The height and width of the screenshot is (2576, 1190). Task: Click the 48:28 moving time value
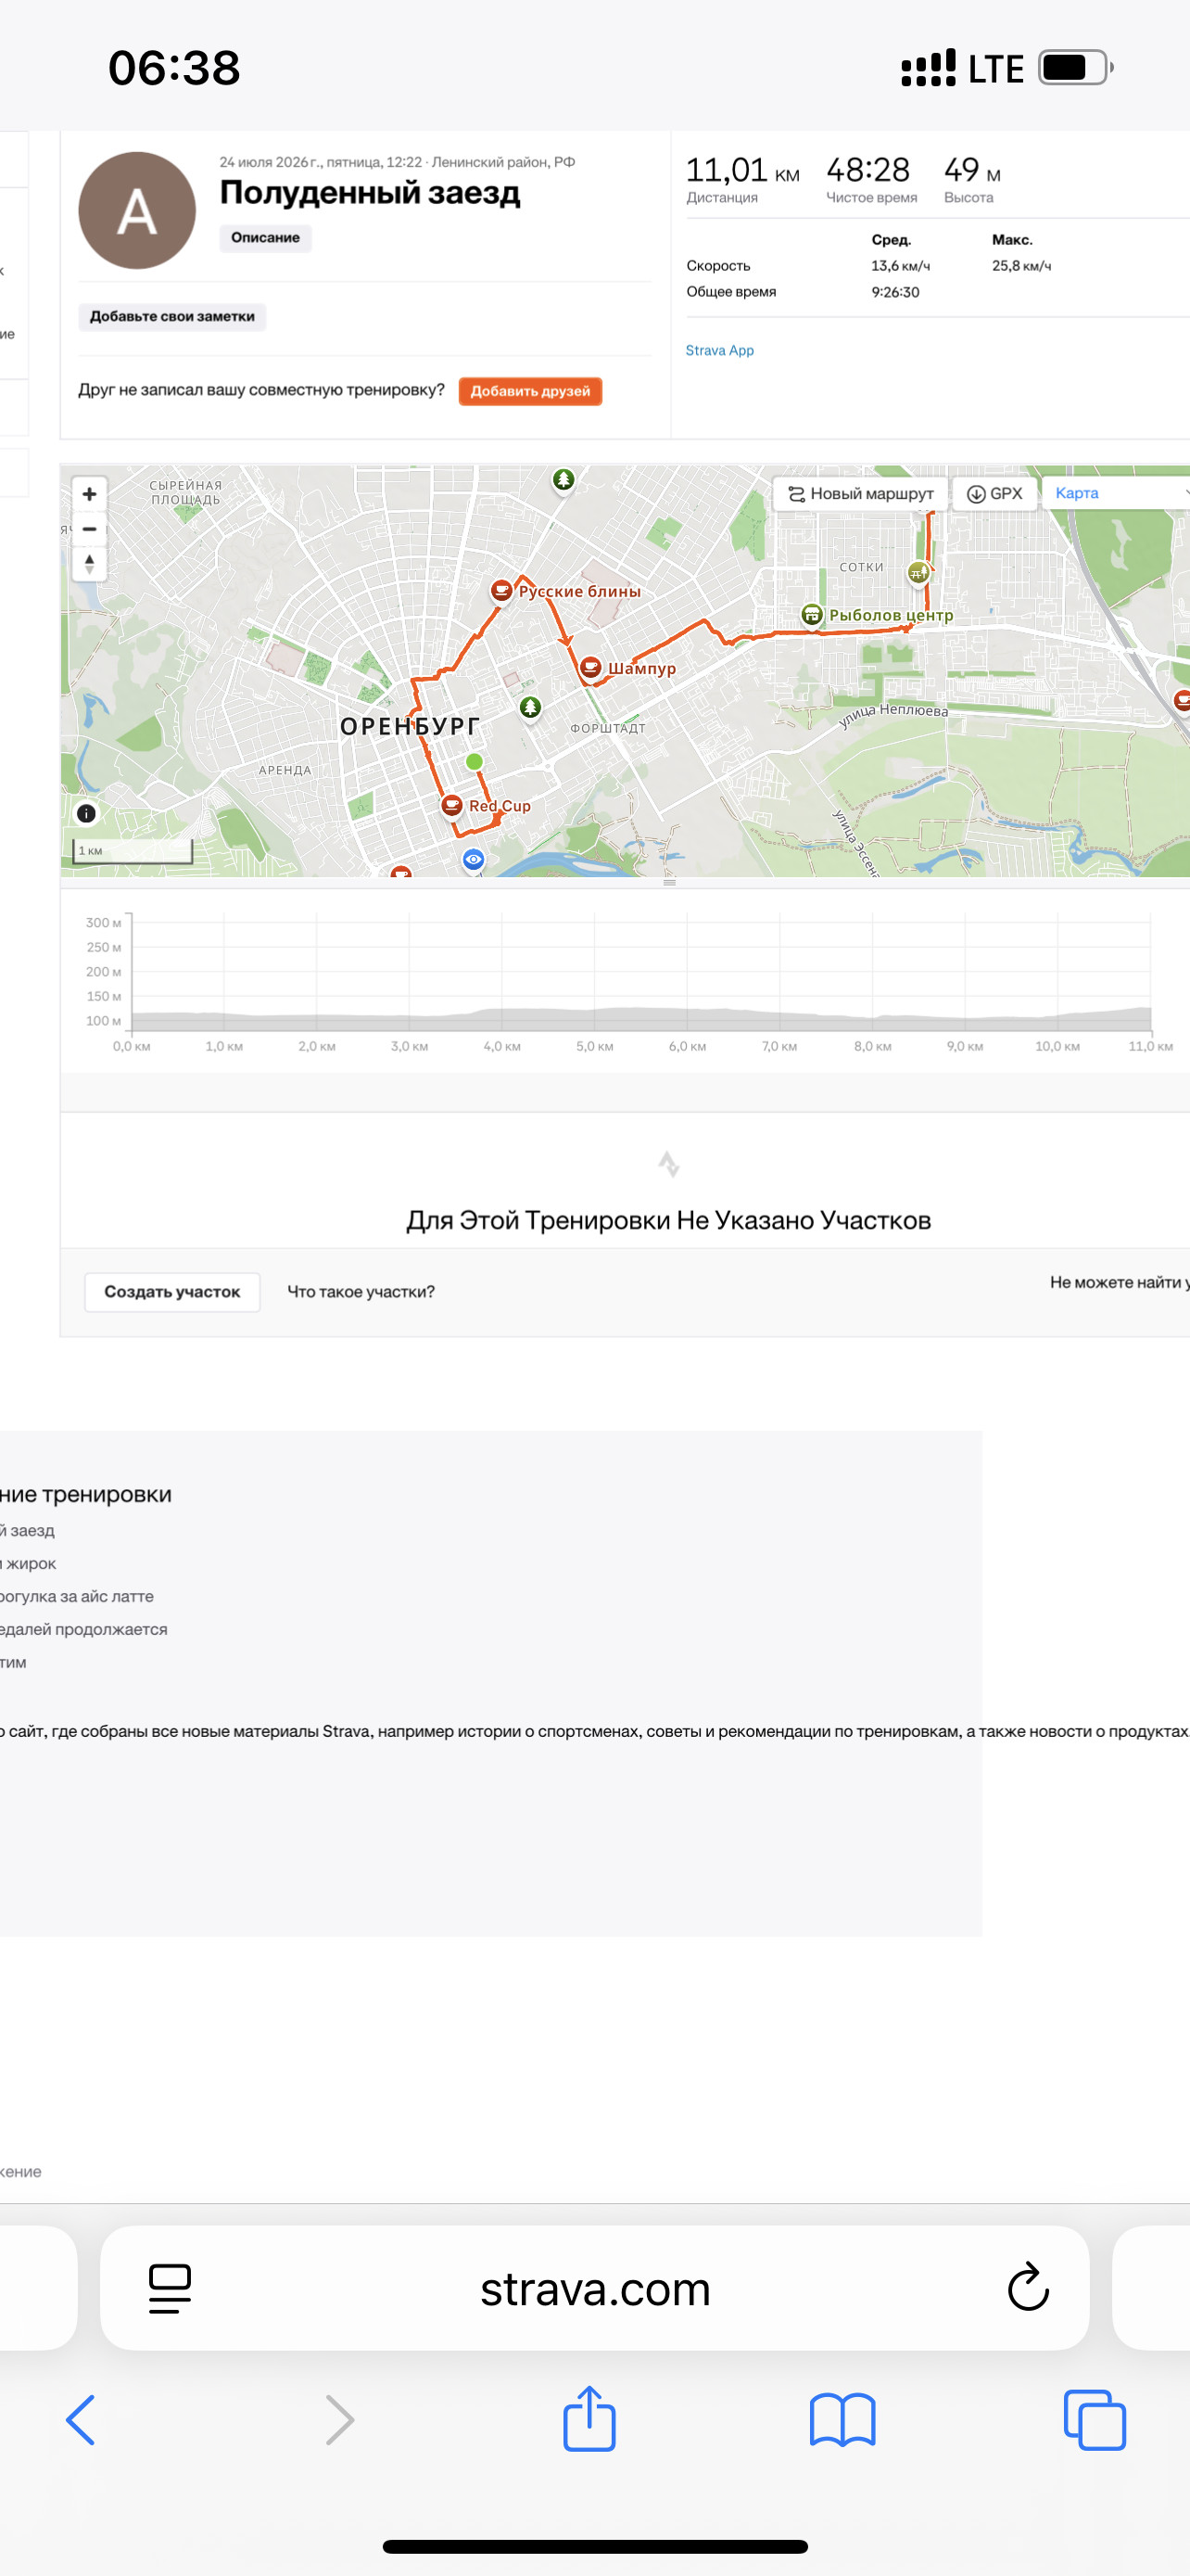coord(867,170)
